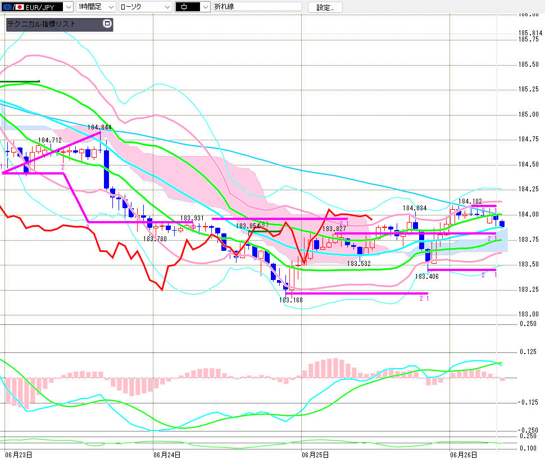Click the 06月23日 date label
The height and width of the screenshot is (459, 545).
(19, 455)
